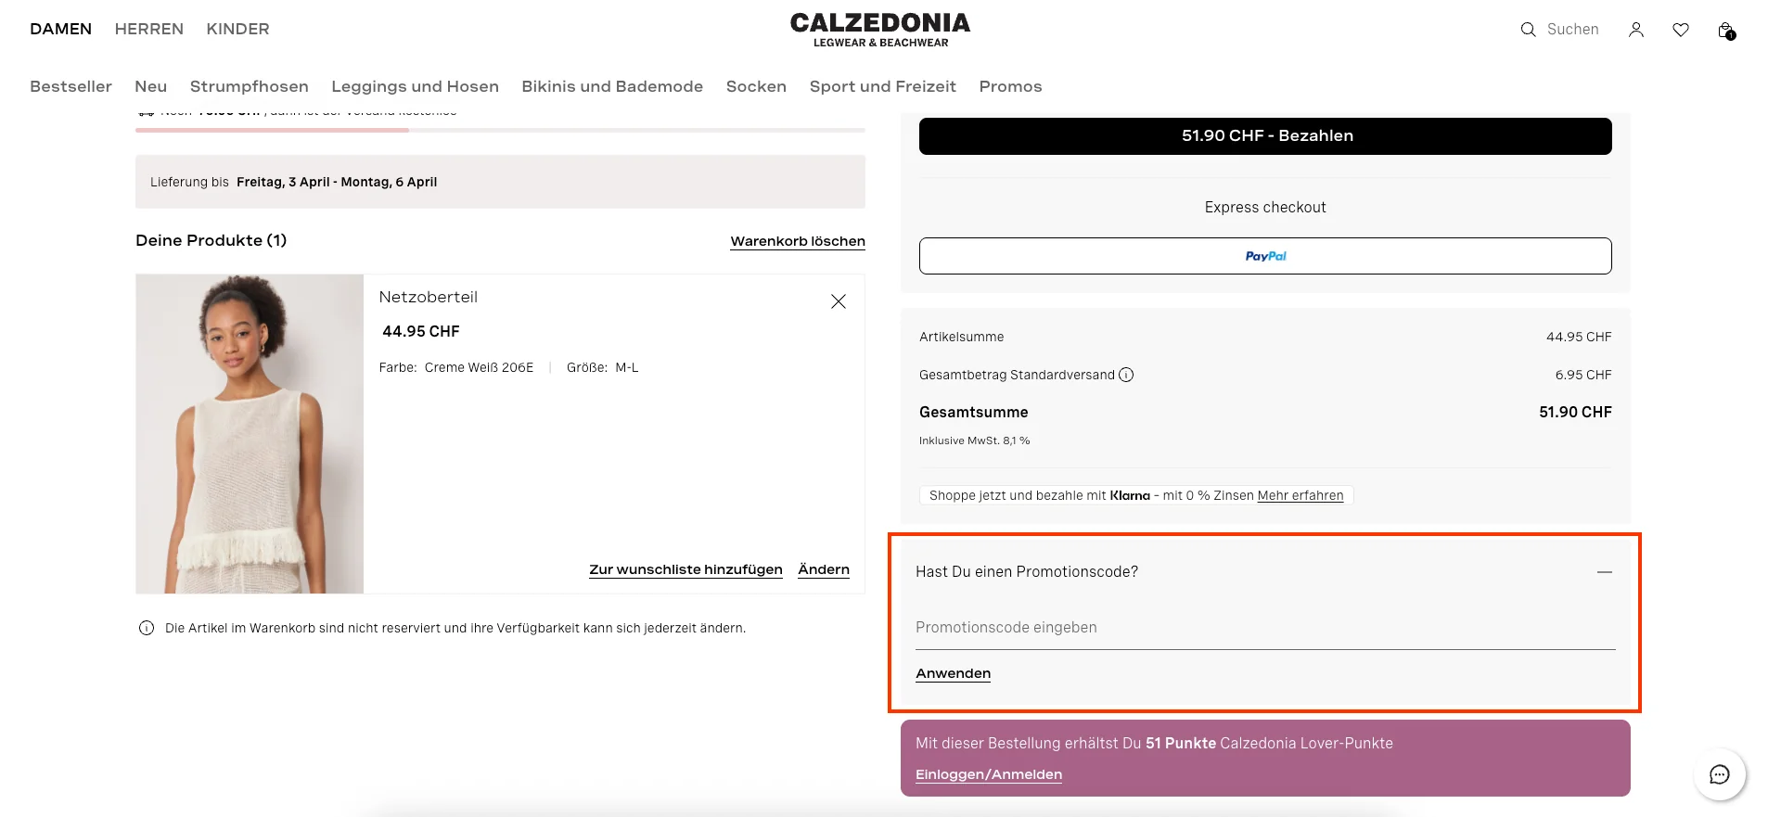The width and height of the screenshot is (1768, 817).
Task: Switch to Bikinis und Bademode category
Action: [611, 86]
